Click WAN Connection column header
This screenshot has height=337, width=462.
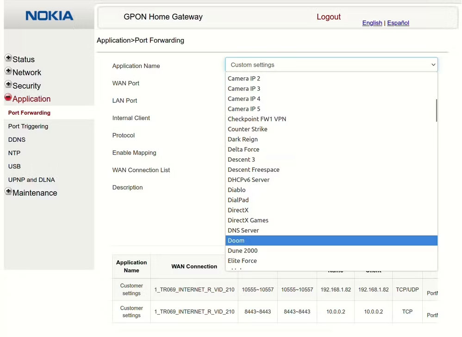point(194,266)
